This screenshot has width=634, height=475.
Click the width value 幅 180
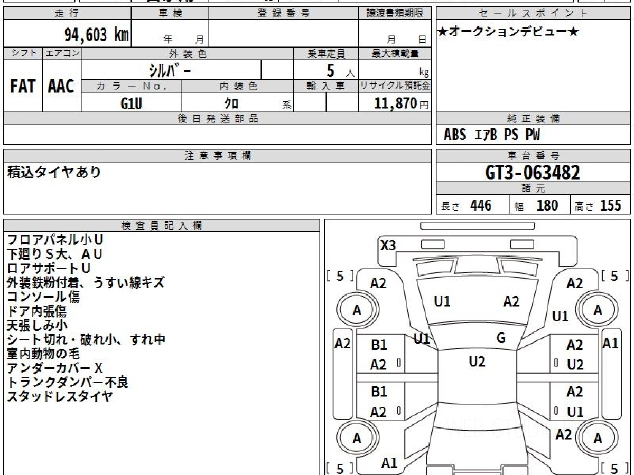537,205
